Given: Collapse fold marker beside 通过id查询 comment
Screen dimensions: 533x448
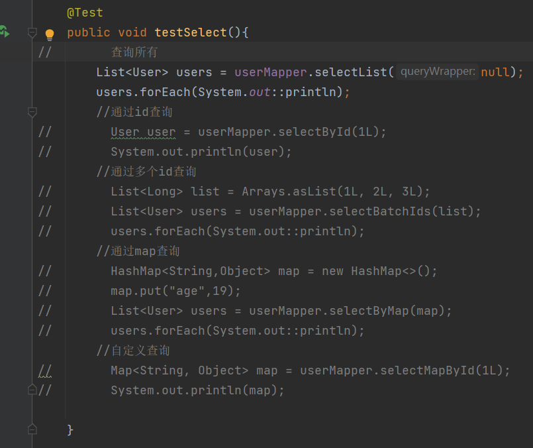Looking at the screenshot, I should (x=32, y=113).
